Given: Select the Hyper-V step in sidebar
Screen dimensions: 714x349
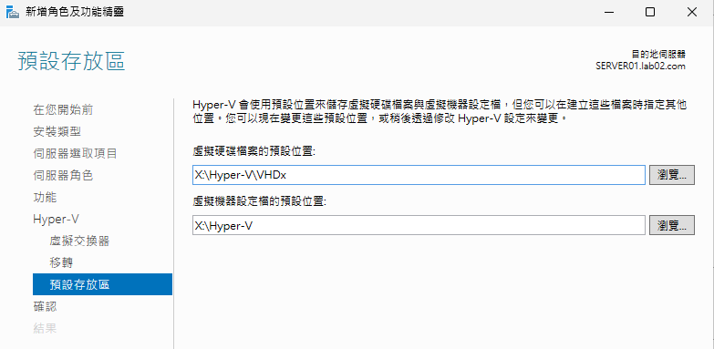Looking at the screenshot, I should [x=56, y=220].
